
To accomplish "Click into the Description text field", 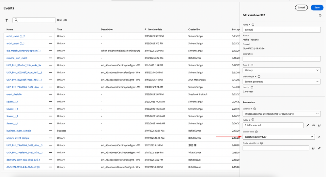I will (281, 59).
